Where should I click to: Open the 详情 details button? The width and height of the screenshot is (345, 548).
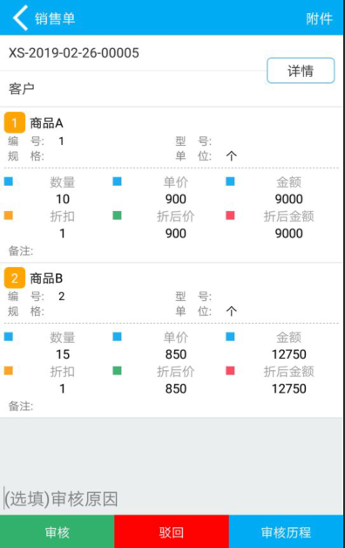pyautogui.click(x=301, y=71)
